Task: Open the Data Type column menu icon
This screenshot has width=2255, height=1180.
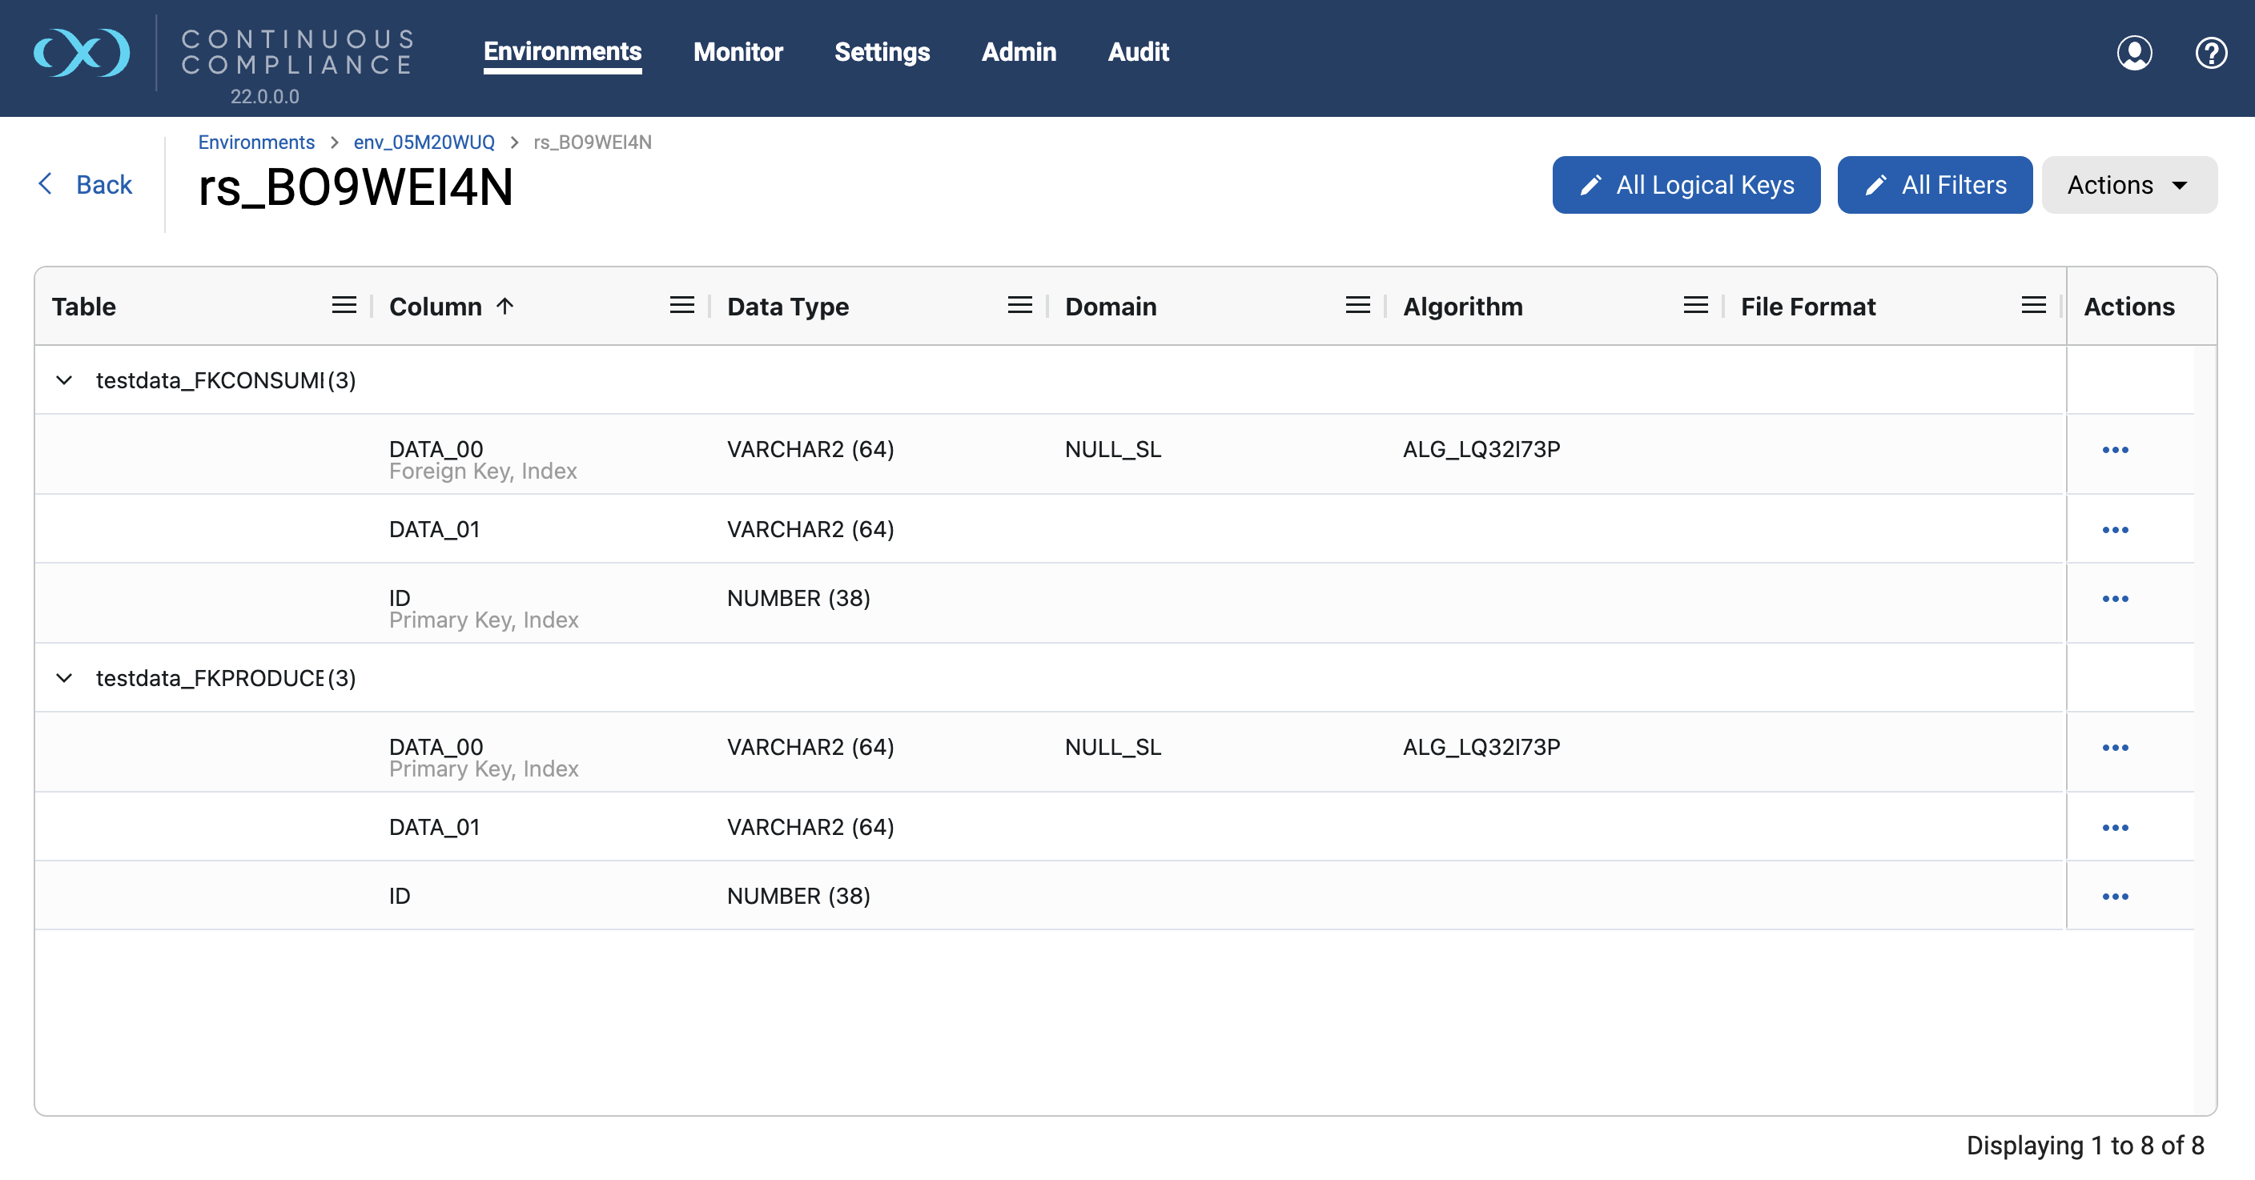Action: click(1020, 306)
